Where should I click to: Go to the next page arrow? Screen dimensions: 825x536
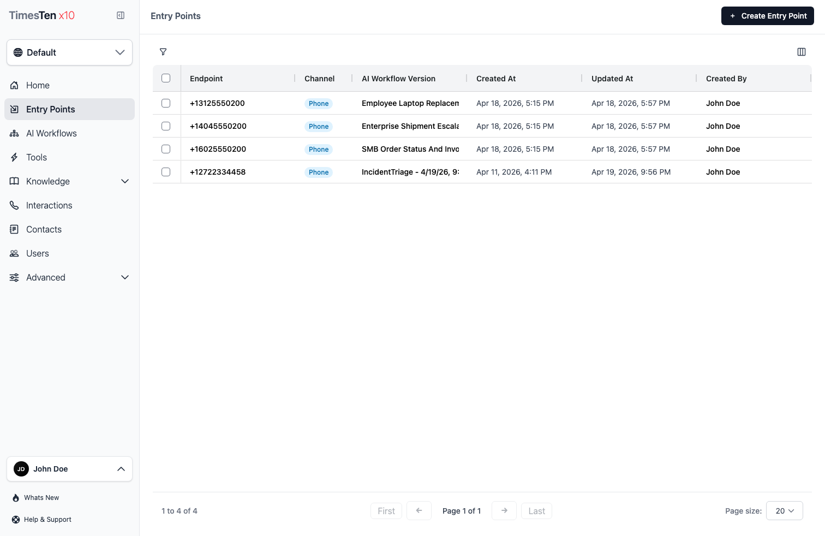[x=504, y=511]
